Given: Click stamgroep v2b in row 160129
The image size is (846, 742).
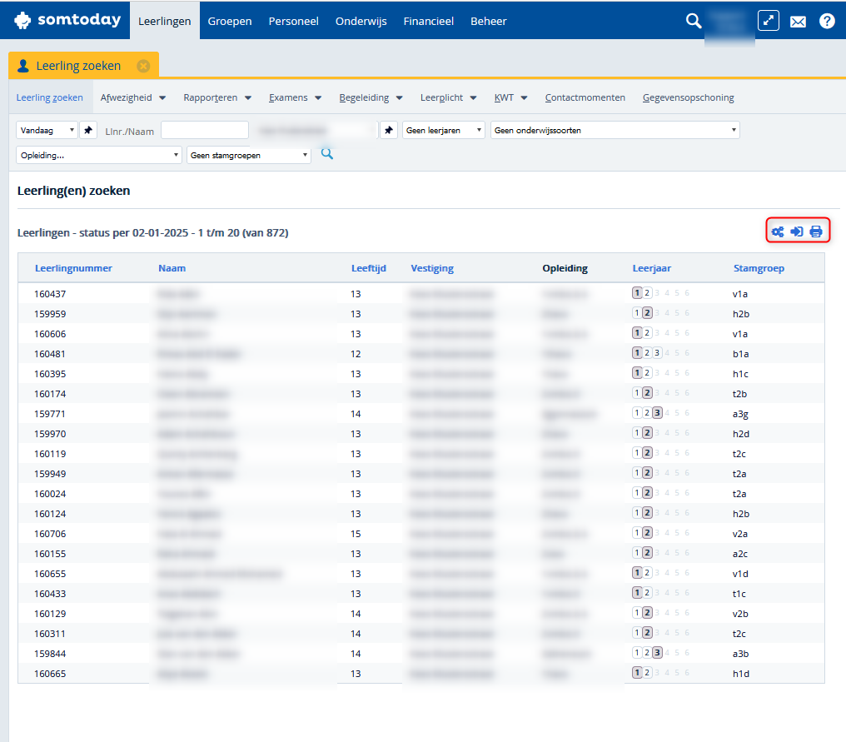Looking at the screenshot, I should [740, 614].
